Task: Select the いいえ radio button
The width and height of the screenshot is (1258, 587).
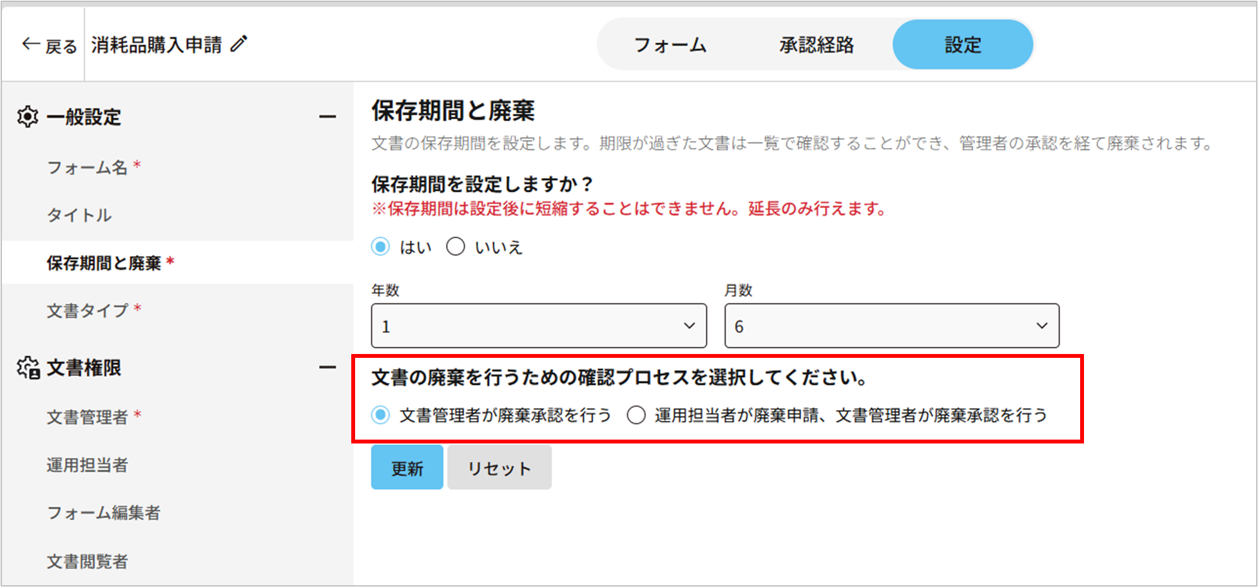Action: (456, 247)
